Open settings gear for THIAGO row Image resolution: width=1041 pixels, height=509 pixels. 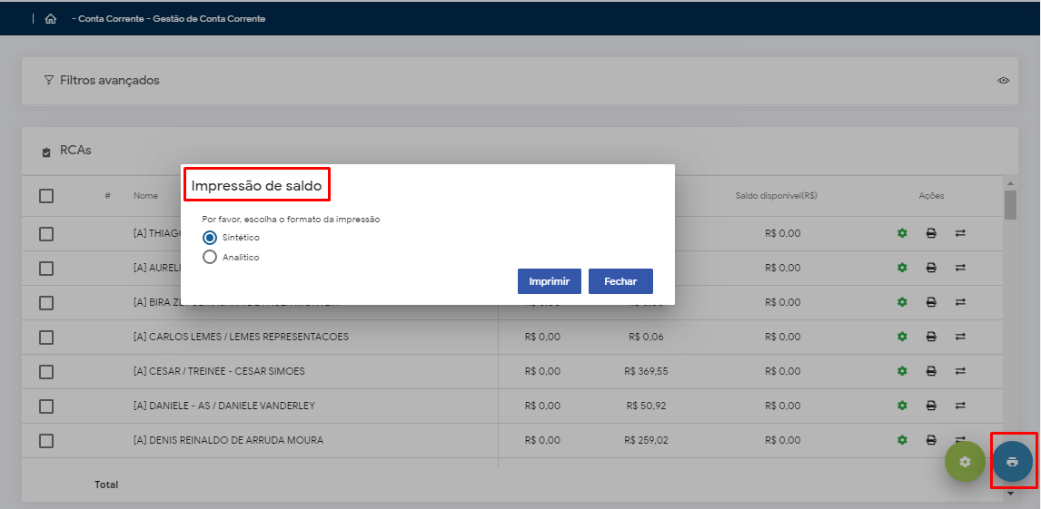[902, 233]
